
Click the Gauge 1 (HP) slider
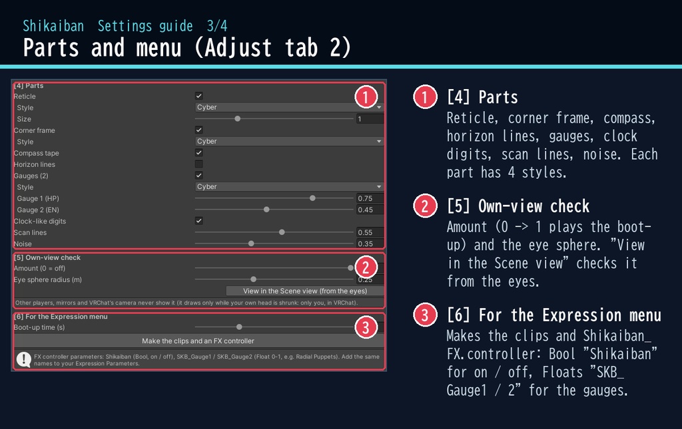[274, 198]
